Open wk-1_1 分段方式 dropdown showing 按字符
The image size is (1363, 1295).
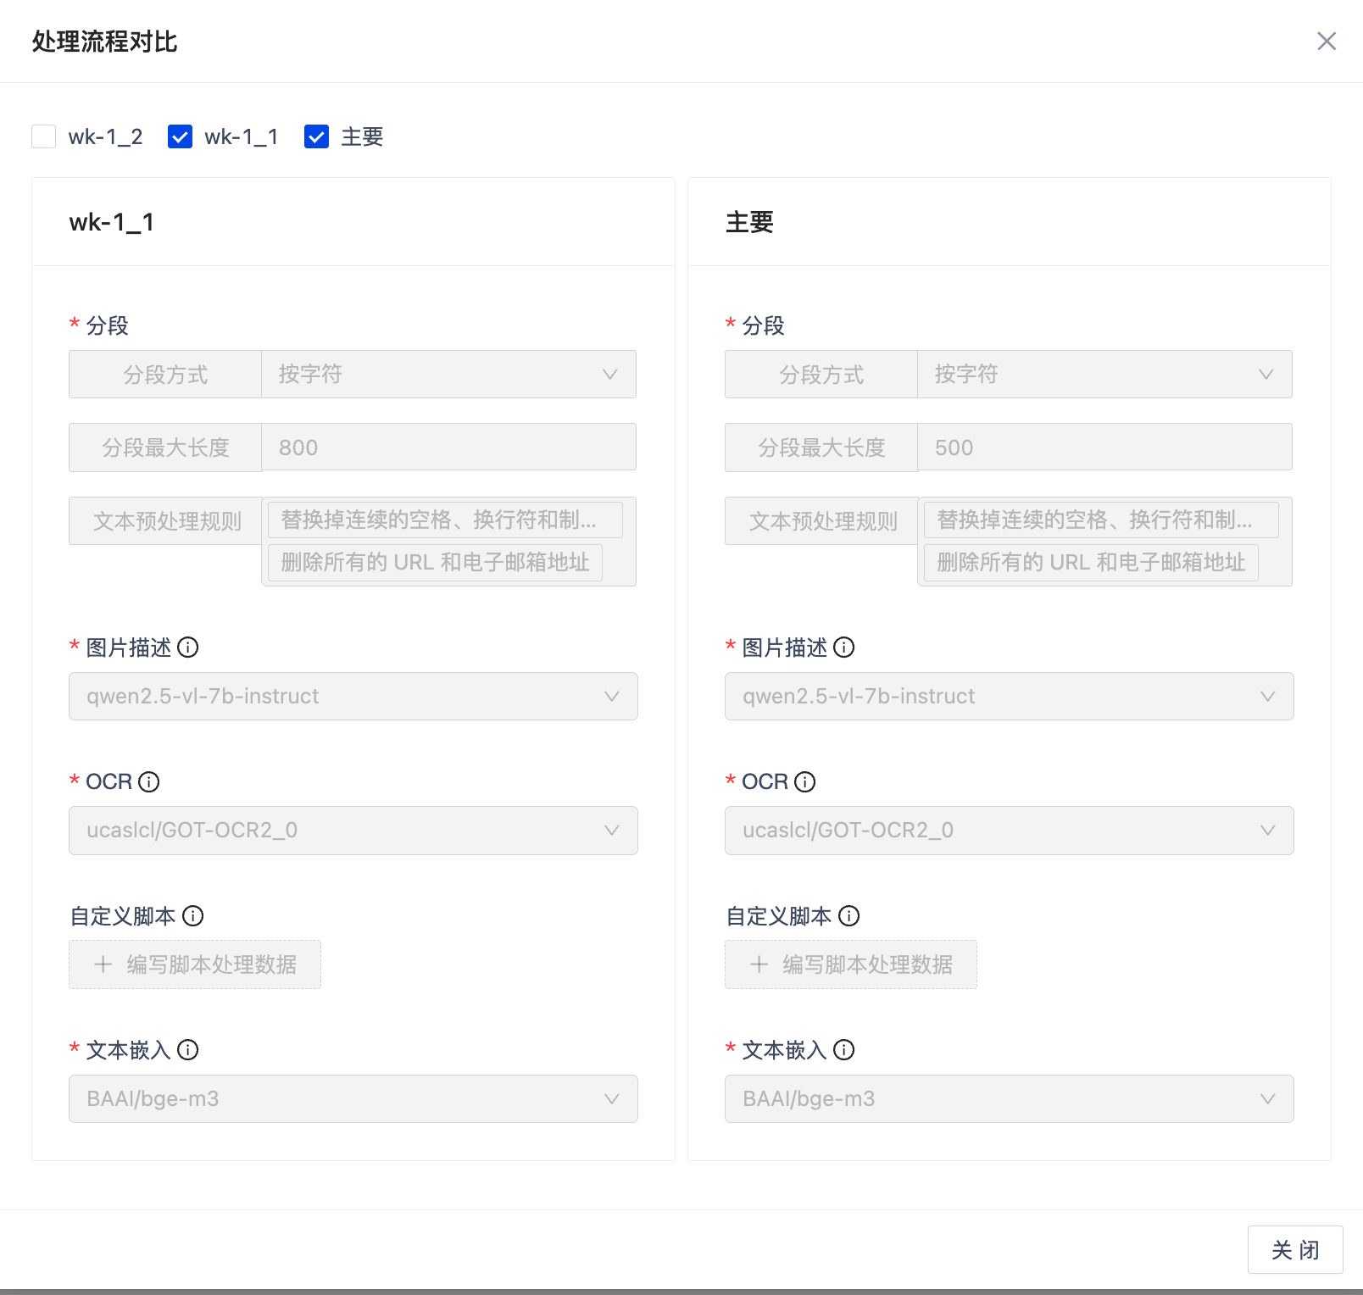(x=448, y=375)
